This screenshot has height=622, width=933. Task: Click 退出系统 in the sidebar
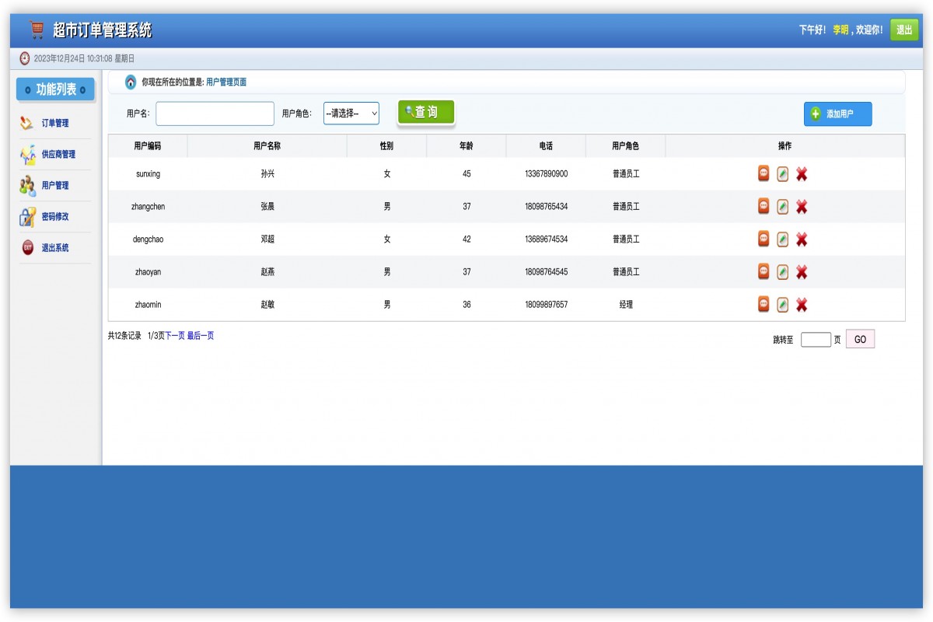tap(54, 248)
